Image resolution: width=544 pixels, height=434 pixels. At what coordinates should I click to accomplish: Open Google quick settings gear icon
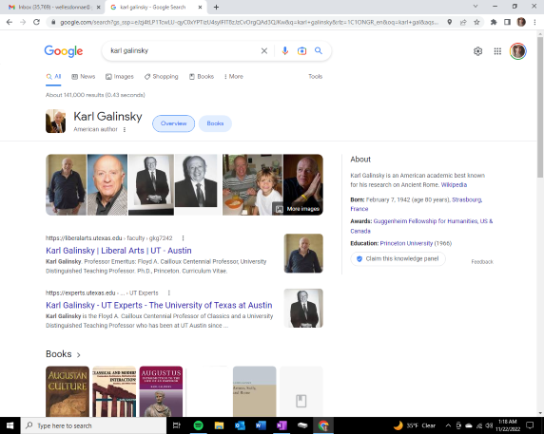pos(477,51)
